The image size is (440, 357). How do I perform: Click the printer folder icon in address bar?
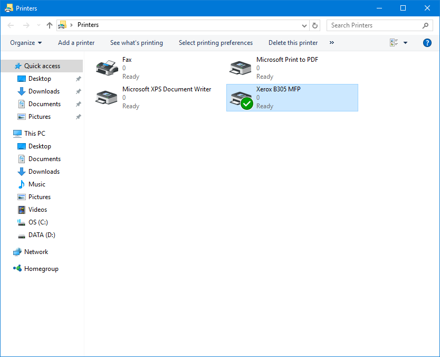point(62,25)
